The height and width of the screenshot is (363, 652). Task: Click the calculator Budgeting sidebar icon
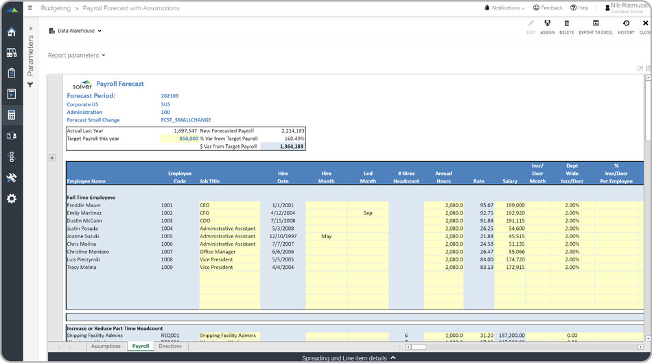[11, 115]
